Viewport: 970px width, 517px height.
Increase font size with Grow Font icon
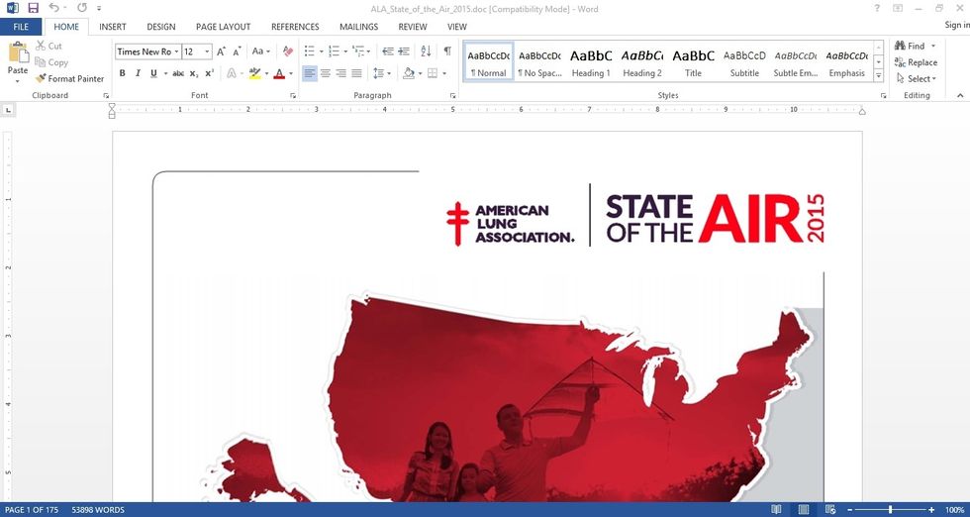point(221,52)
